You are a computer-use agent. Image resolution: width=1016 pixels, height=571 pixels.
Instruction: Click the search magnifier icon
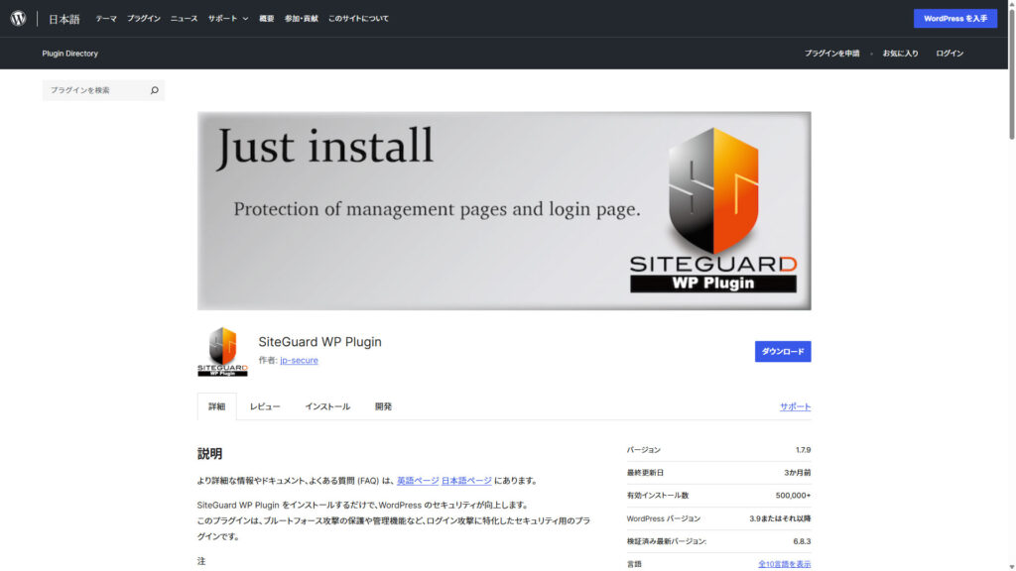point(154,90)
